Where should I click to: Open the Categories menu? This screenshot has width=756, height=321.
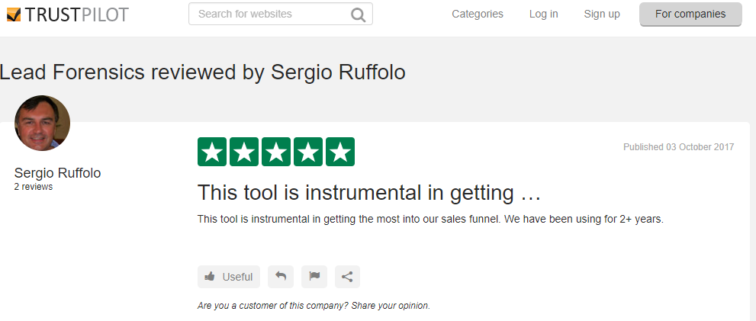pos(478,14)
